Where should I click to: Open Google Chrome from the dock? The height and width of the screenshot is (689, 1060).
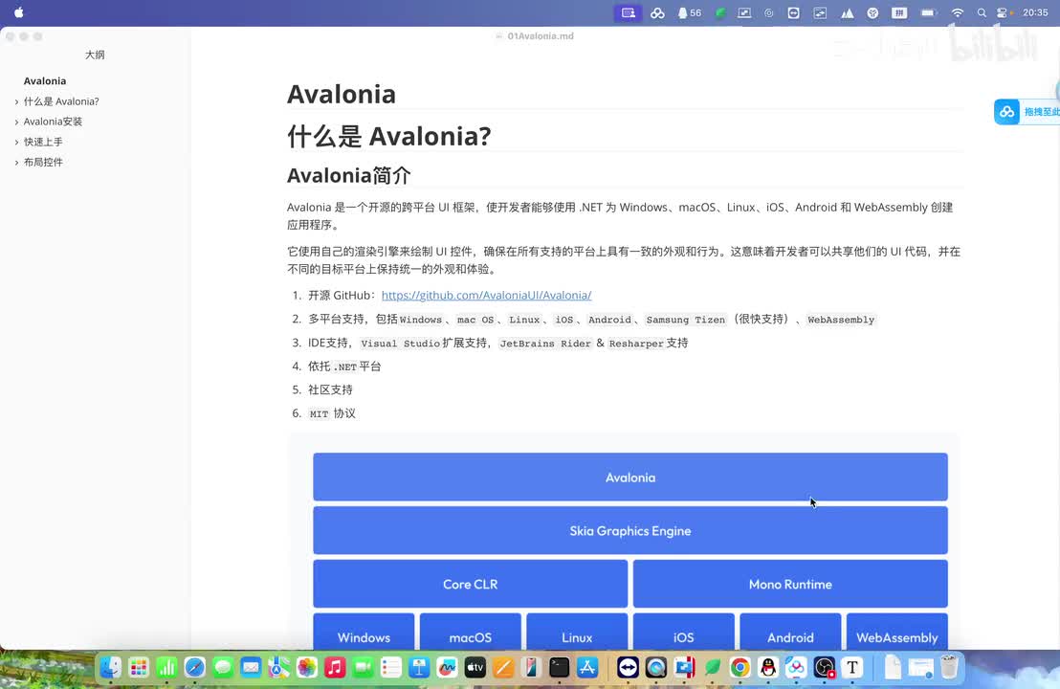740,668
